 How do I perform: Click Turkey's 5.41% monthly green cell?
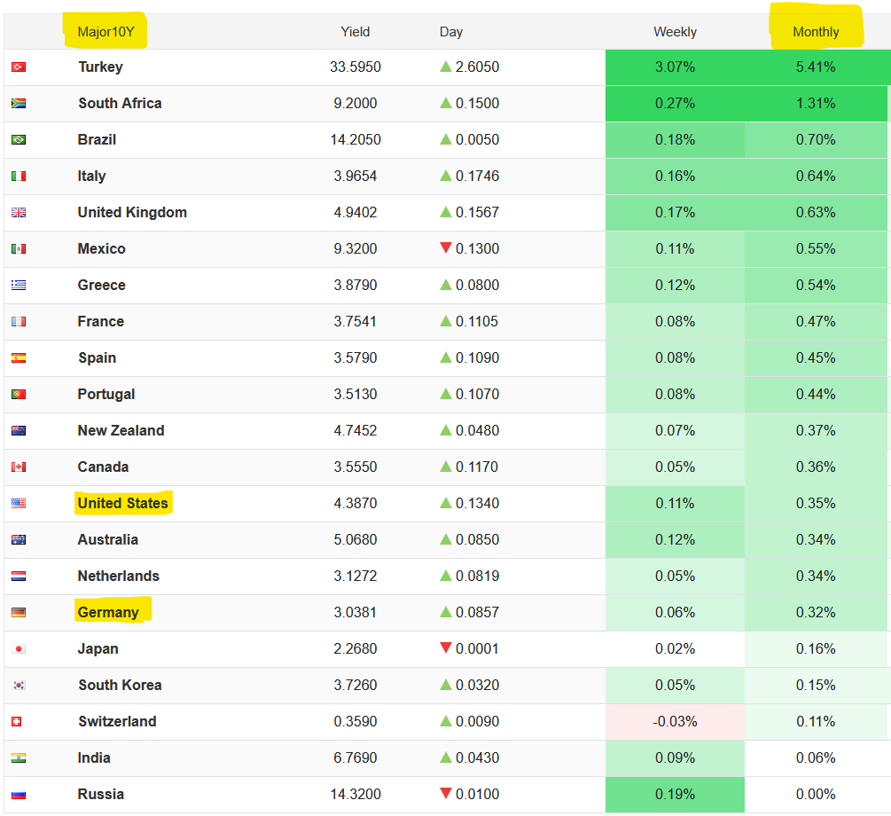pyautogui.click(x=816, y=67)
